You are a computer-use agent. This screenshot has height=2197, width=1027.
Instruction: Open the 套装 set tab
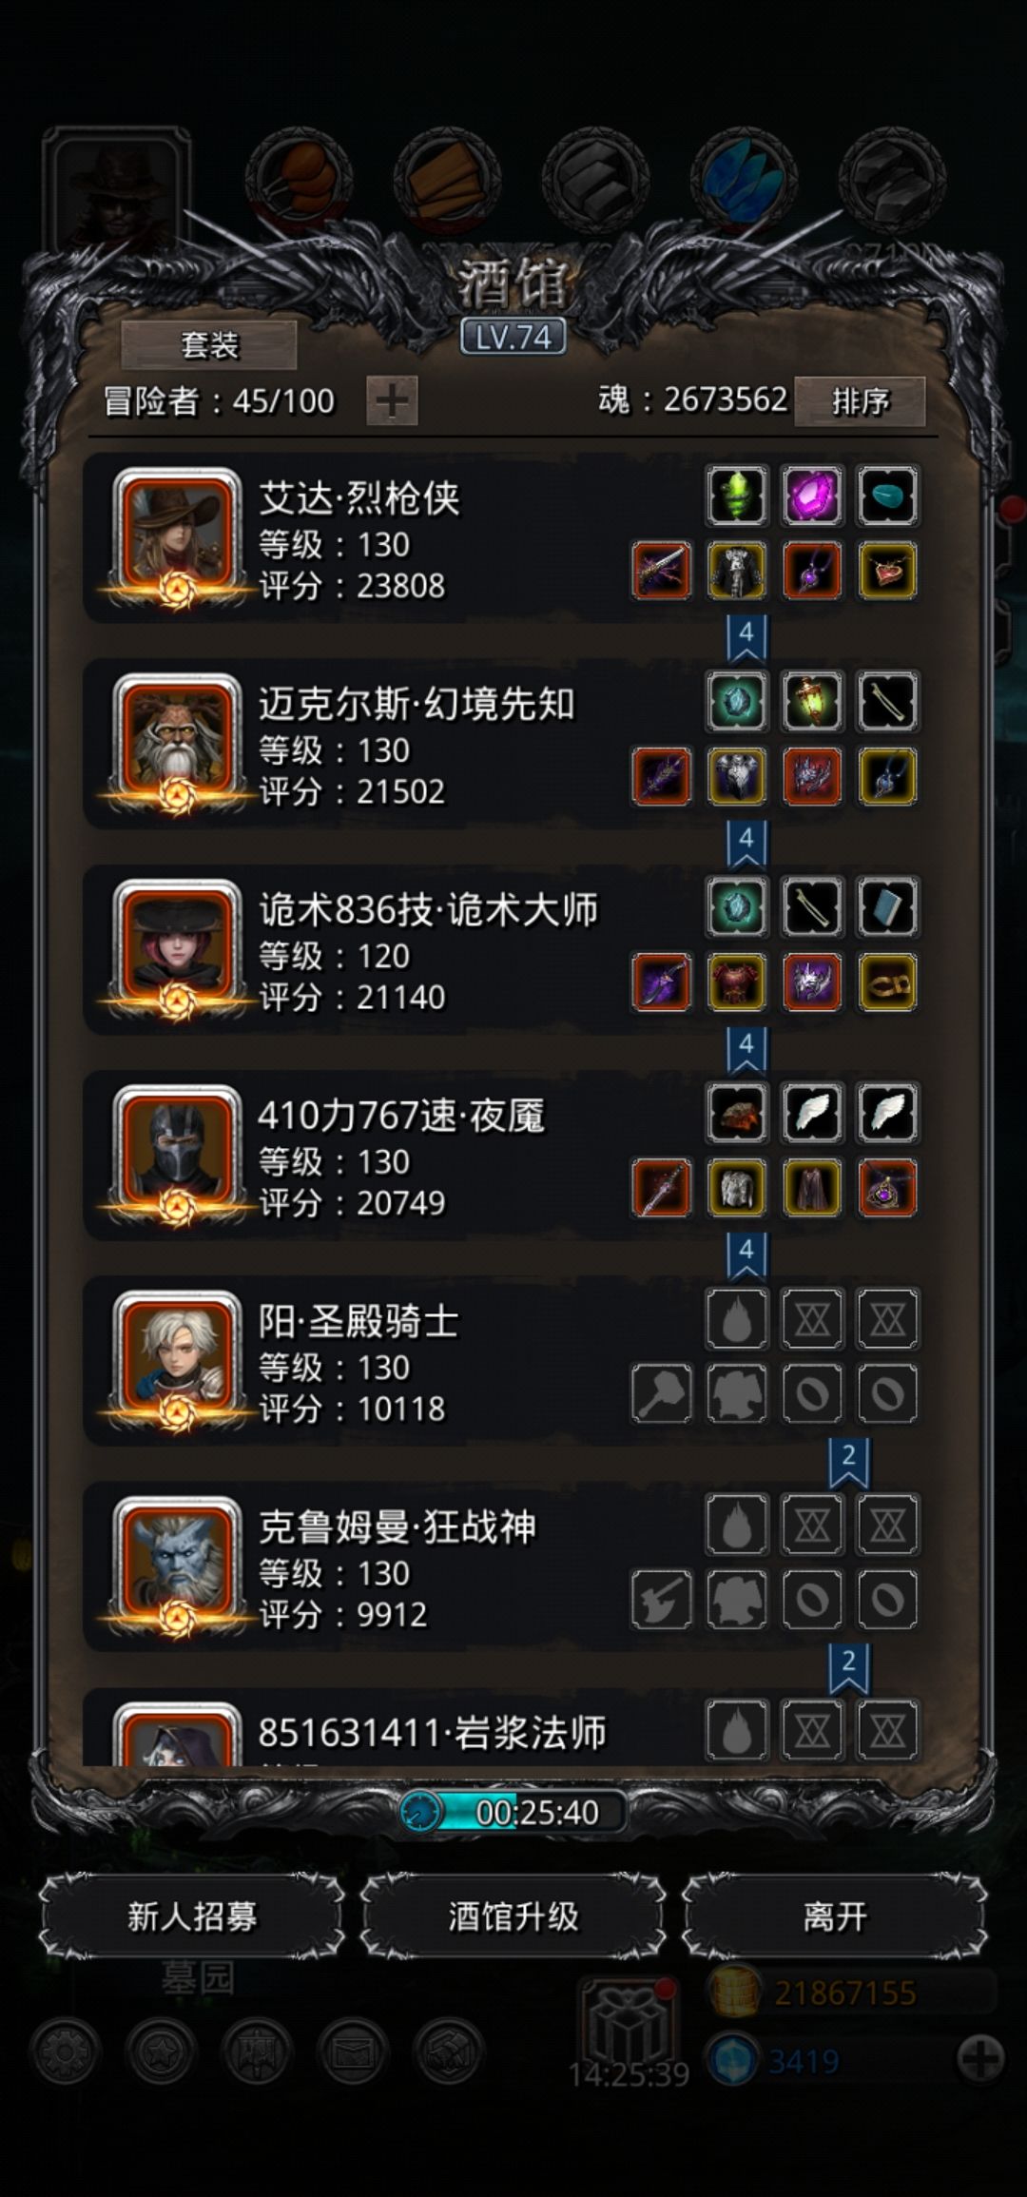pyautogui.click(x=209, y=344)
